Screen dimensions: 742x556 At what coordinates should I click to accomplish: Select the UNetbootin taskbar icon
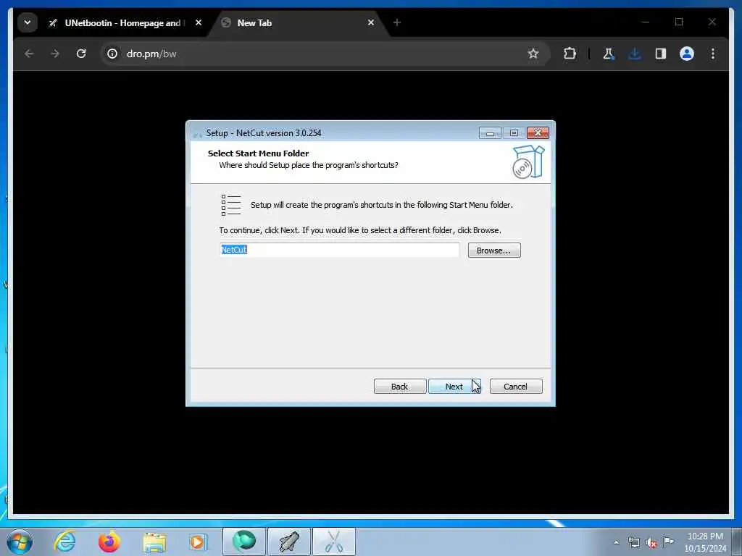pyautogui.click(x=288, y=542)
